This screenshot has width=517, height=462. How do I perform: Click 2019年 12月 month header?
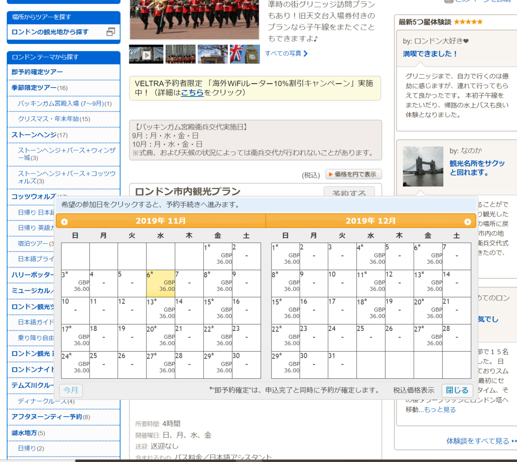371,221
